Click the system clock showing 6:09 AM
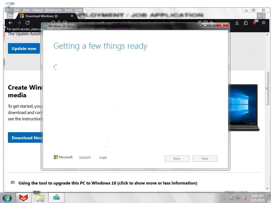This screenshot has width=271, height=203. coord(258,198)
